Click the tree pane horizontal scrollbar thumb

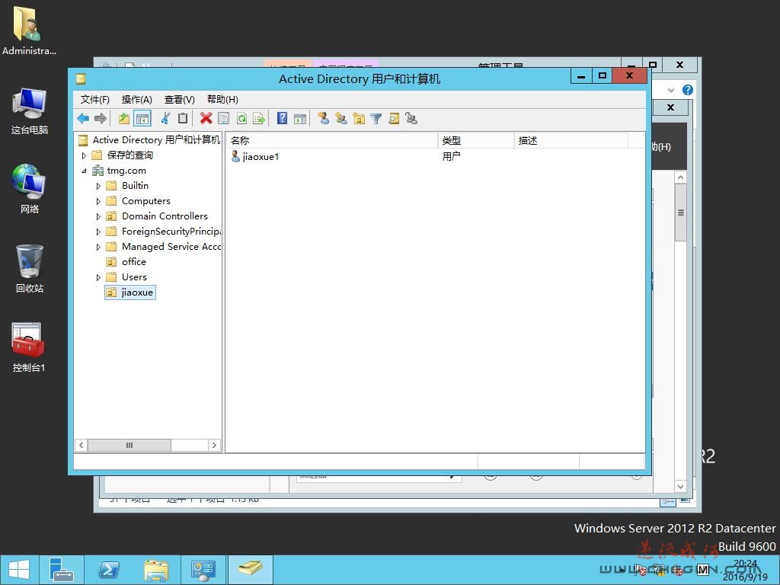129,445
